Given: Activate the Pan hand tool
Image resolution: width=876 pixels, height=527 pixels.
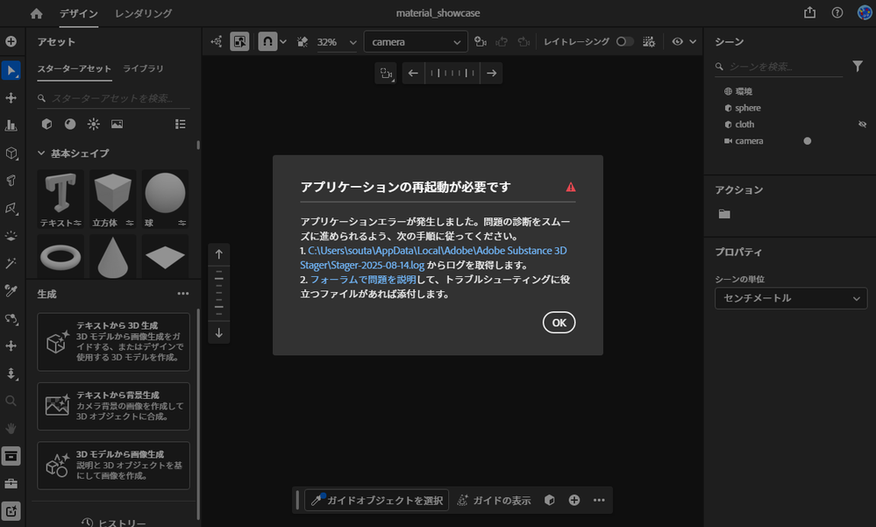Looking at the screenshot, I should coord(11,429).
